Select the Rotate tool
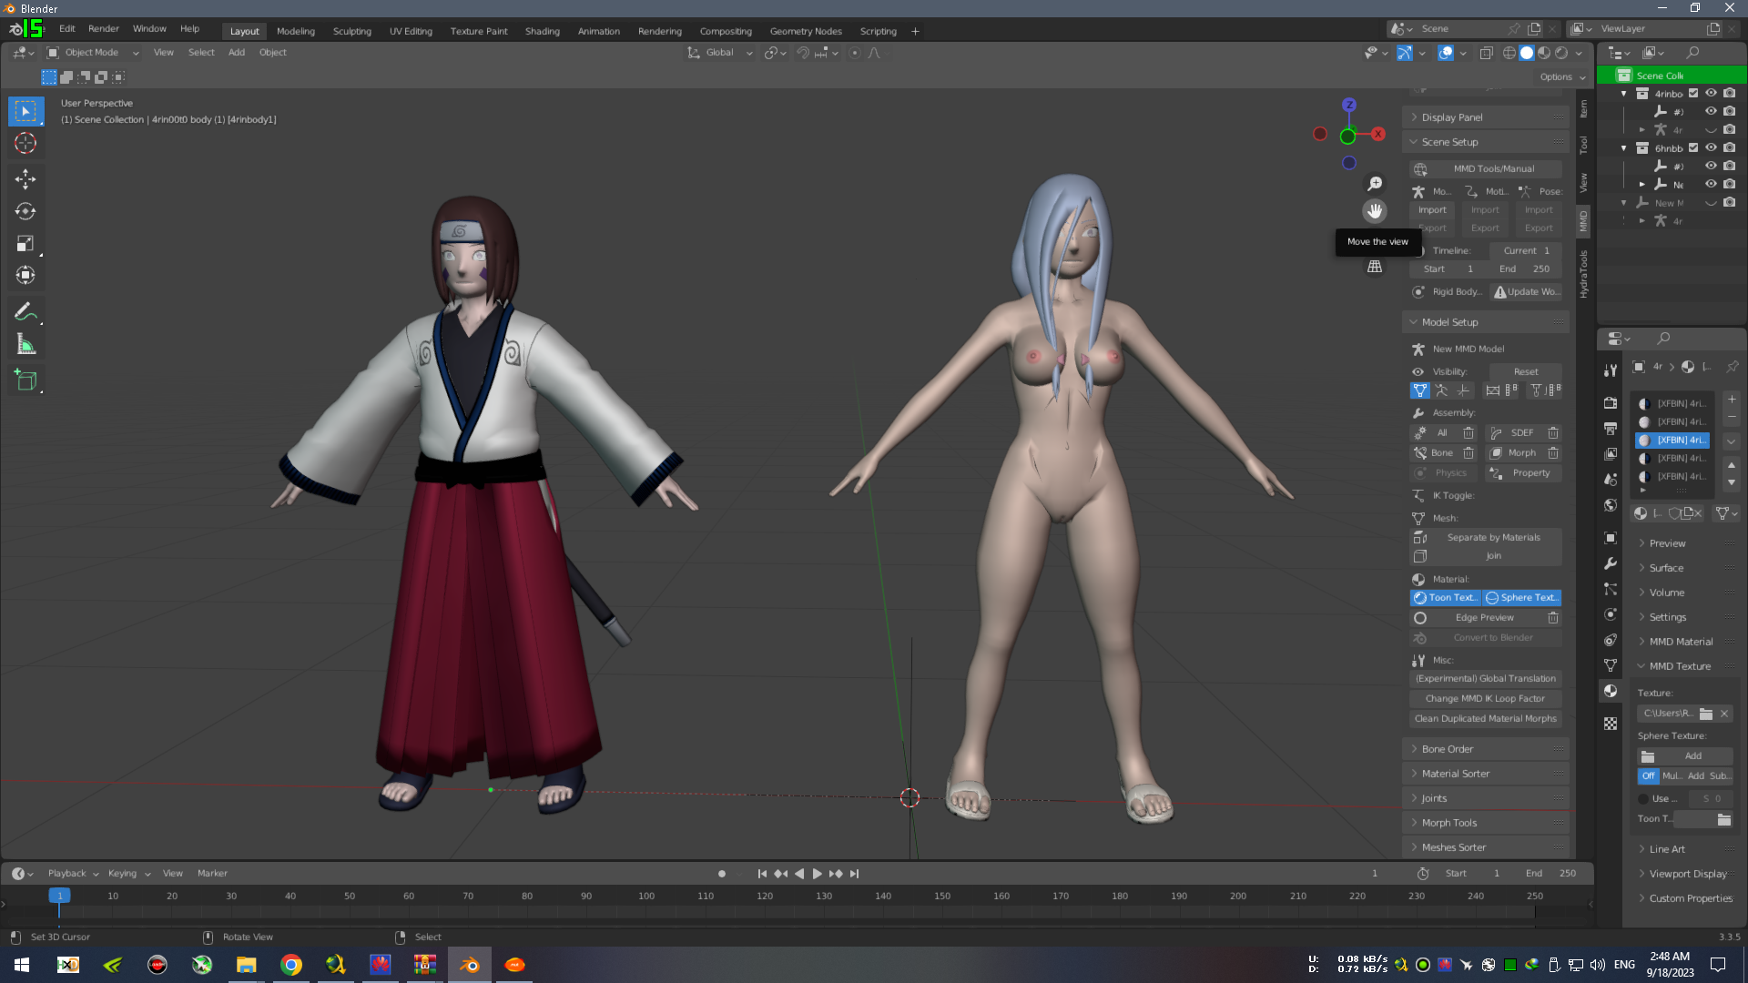The width and height of the screenshot is (1748, 983). tap(25, 211)
